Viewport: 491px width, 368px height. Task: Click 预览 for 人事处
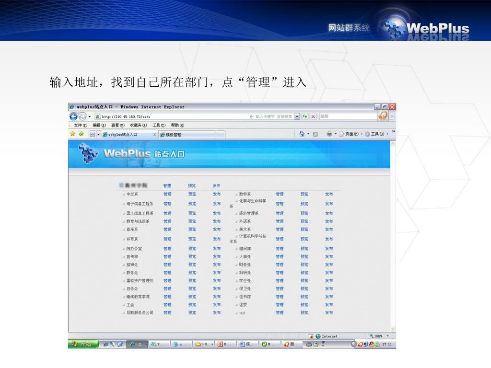(304, 257)
